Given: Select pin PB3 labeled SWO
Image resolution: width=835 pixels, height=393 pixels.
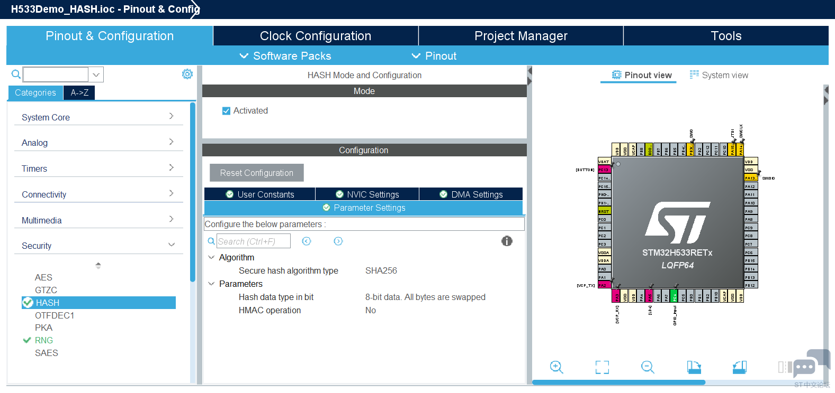Looking at the screenshot, I should (x=691, y=149).
